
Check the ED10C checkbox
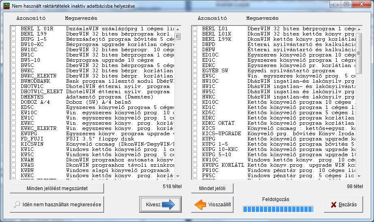click(195, 55)
